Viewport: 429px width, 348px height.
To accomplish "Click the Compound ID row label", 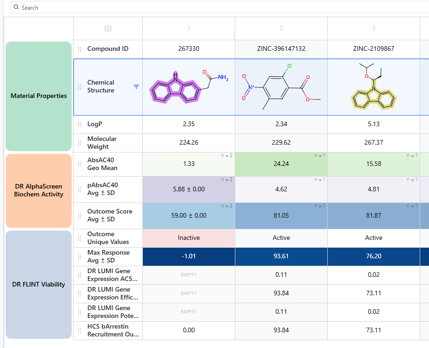I will (x=108, y=49).
